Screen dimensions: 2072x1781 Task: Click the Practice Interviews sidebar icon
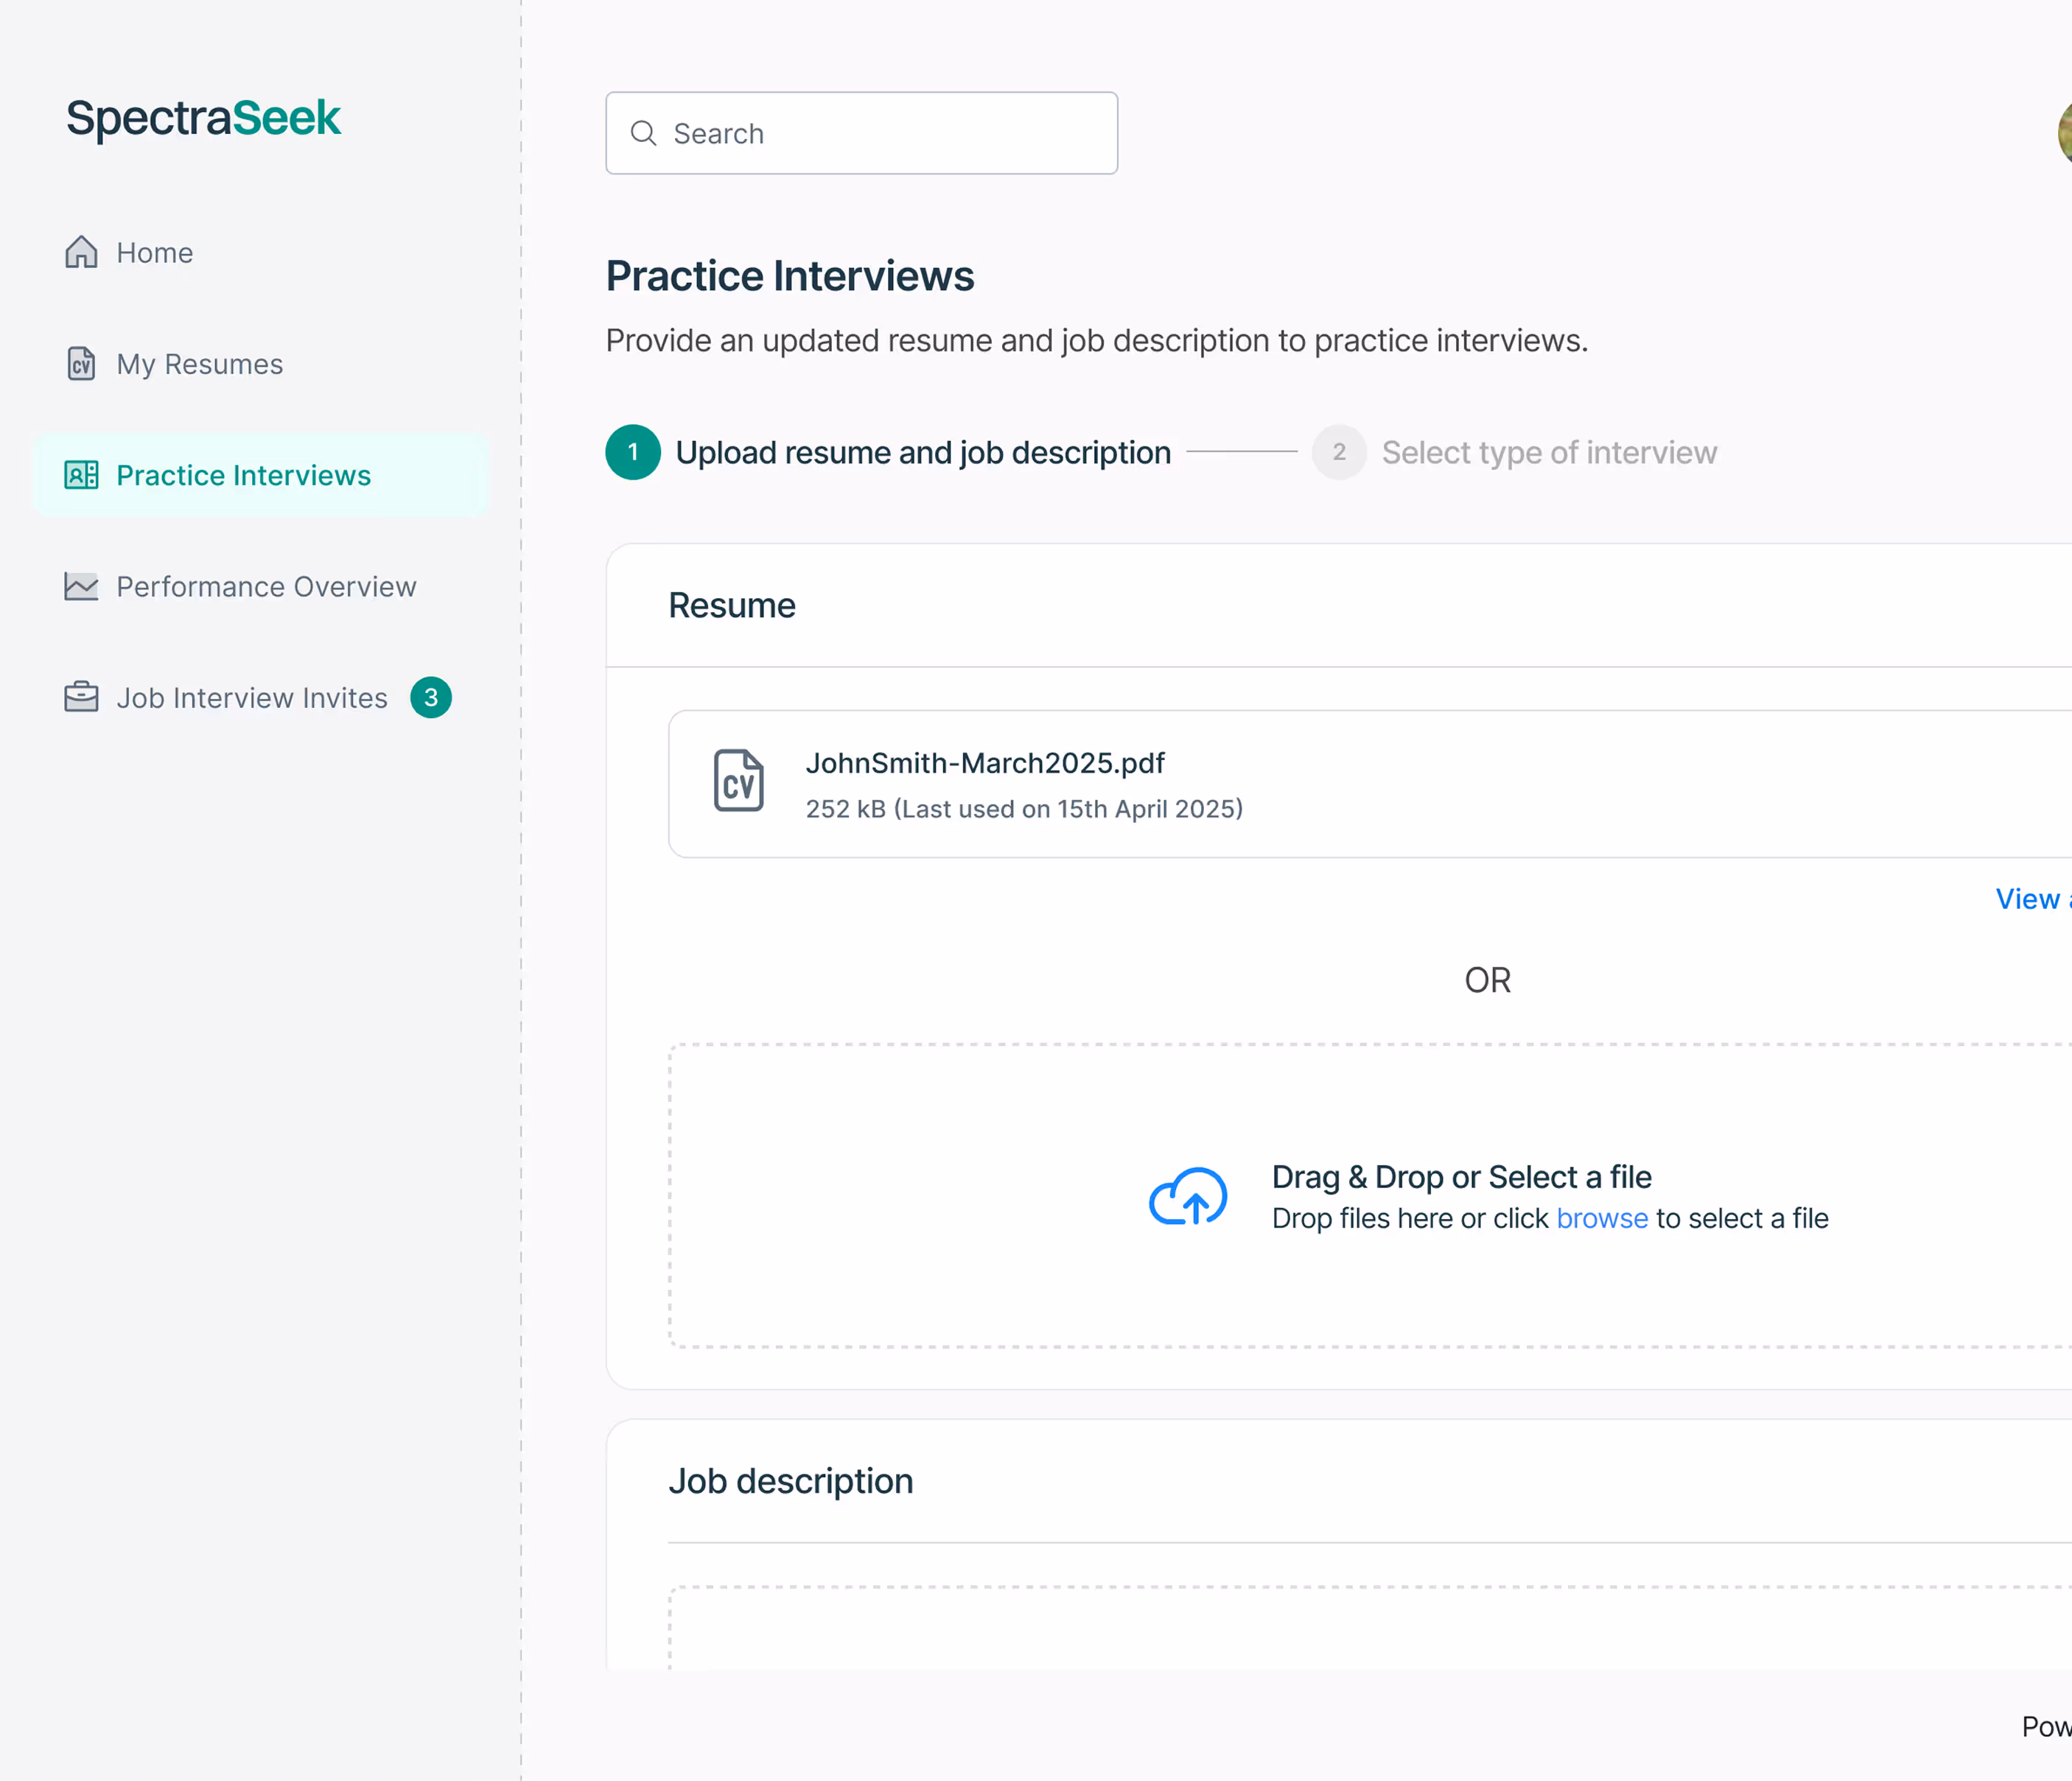pyautogui.click(x=81, y=475)
